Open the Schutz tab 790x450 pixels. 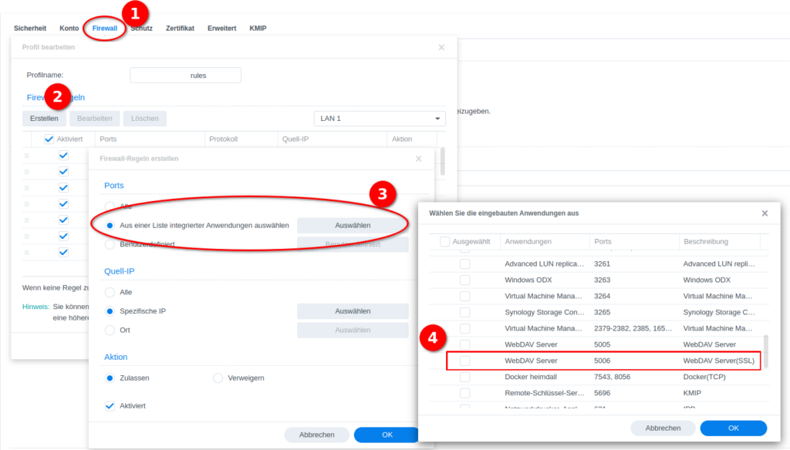(x=141, y=28)
